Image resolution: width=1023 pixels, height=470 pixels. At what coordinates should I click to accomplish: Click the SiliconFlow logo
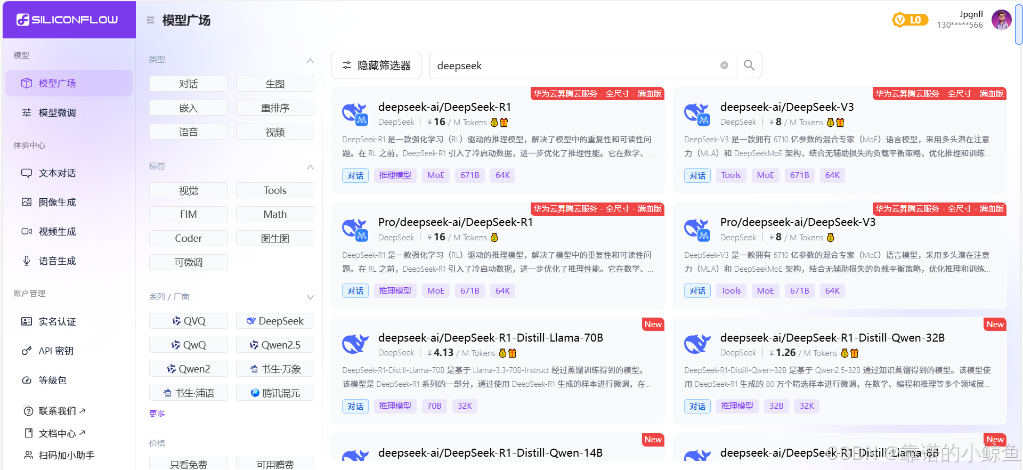pyautogui.click(x=67, y=20)
